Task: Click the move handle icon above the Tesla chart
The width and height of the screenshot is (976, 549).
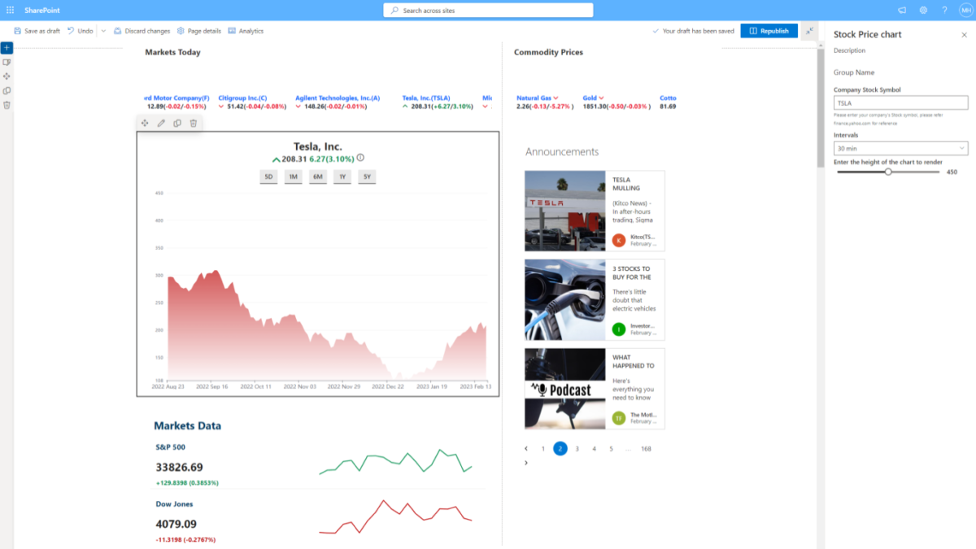Action: pos(144,123)
